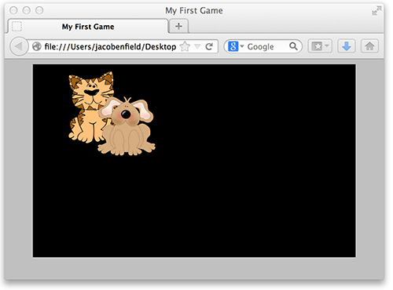Zoom the window with third circle button
The width and height of the screenshot is (393, 290).
point(39,10)
